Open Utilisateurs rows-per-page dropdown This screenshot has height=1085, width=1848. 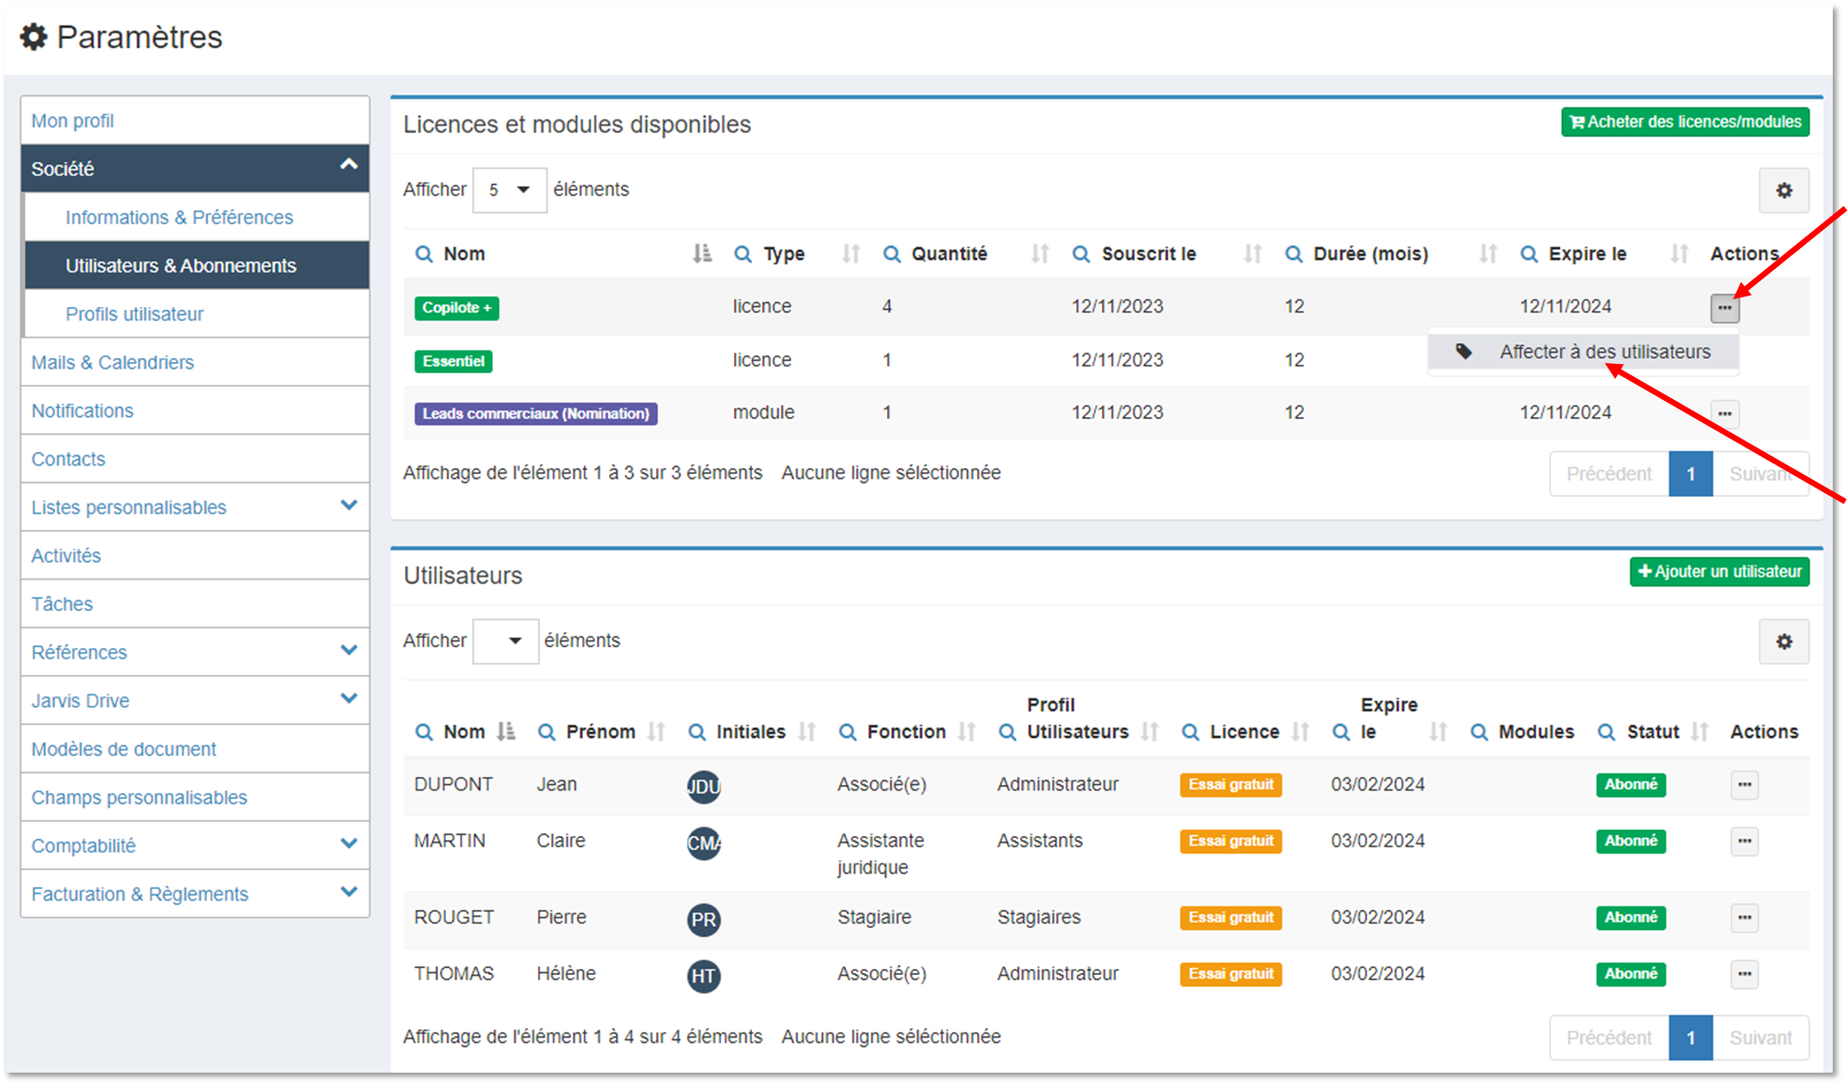click(x=506, y=641)
